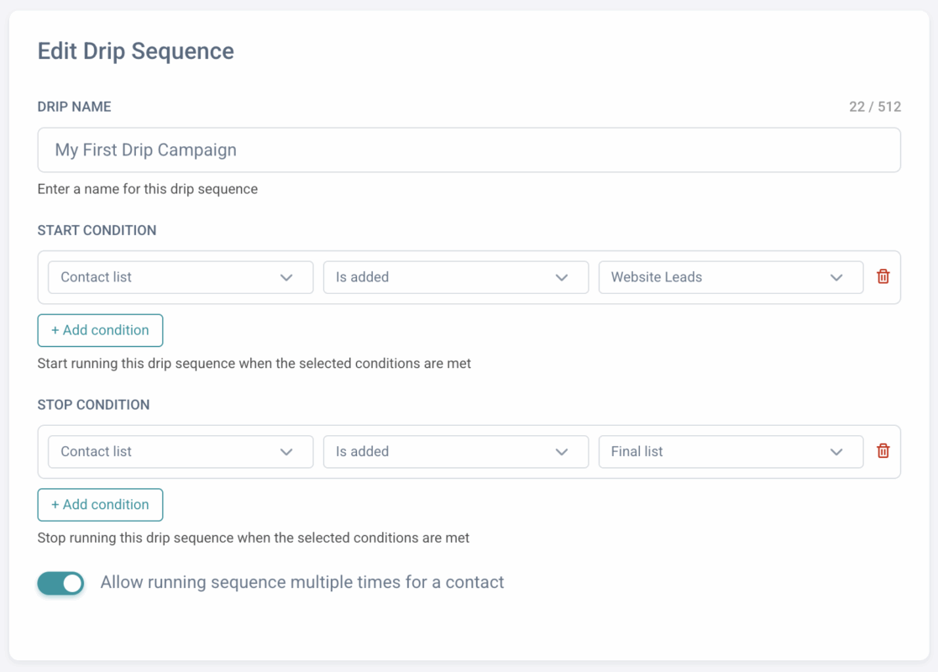938x672 pixels.
Task: Toggle off allow running sequence multiple times
Action: click(61, 583)
